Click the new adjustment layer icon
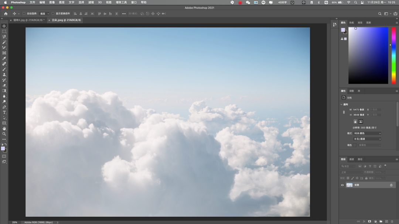 375,221
